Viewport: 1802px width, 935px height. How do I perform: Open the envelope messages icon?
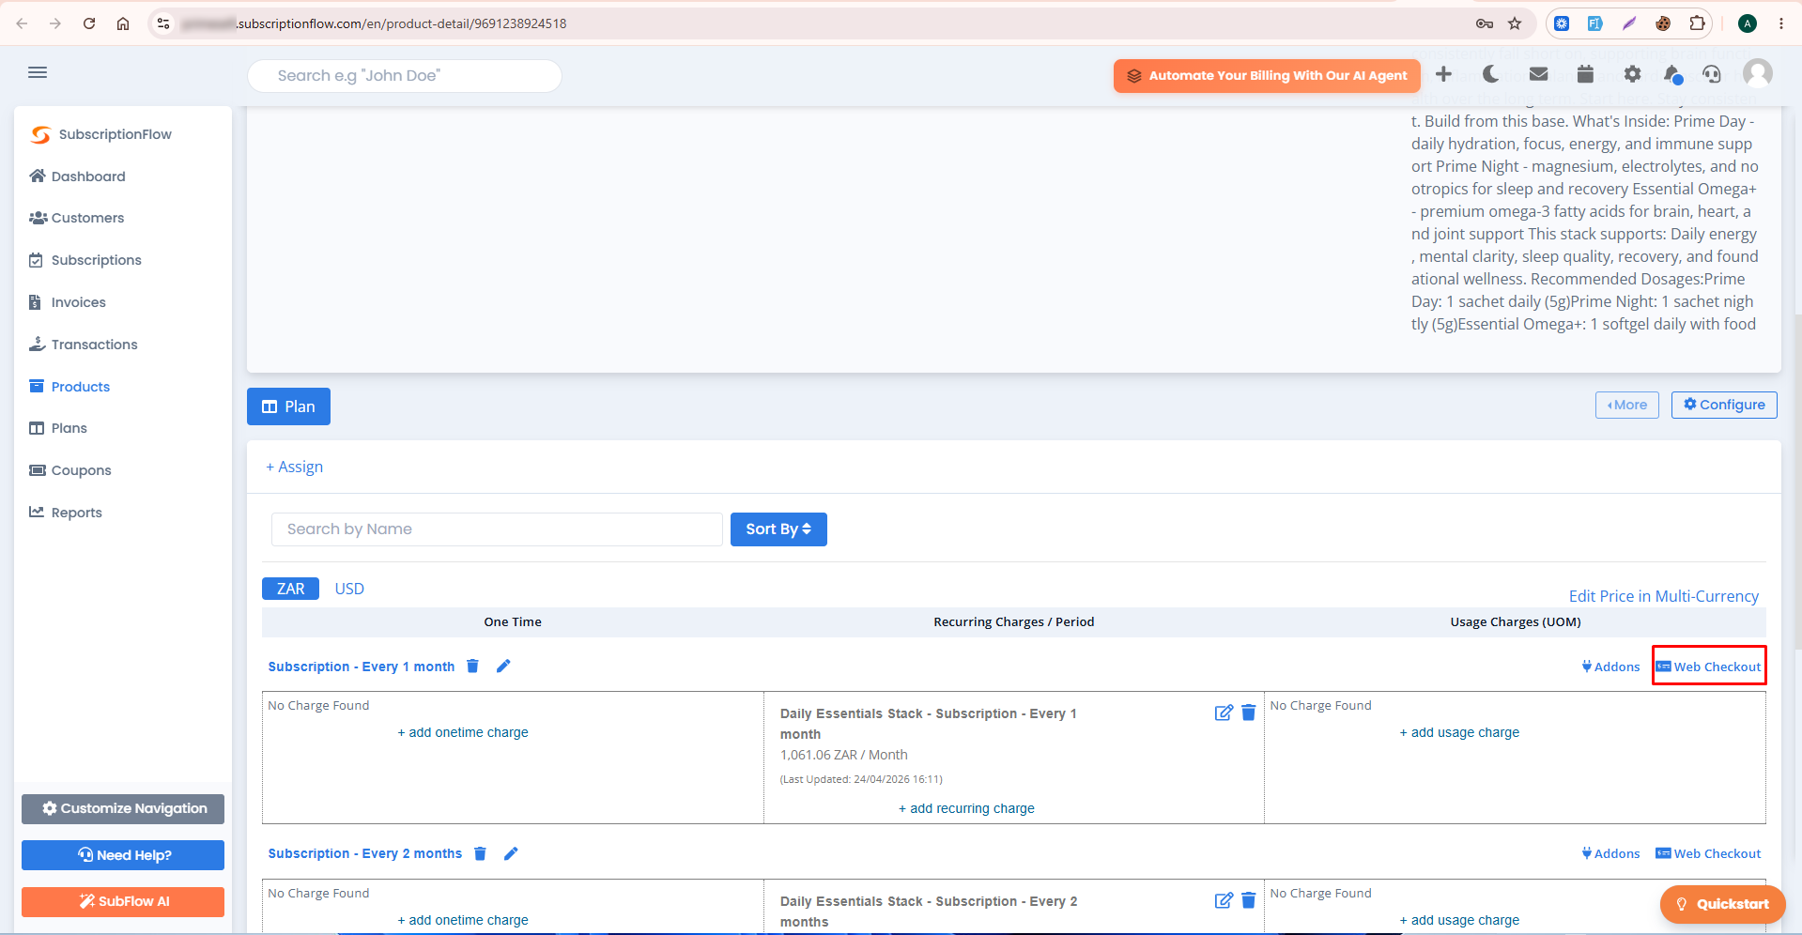(x=1538, y=74)
